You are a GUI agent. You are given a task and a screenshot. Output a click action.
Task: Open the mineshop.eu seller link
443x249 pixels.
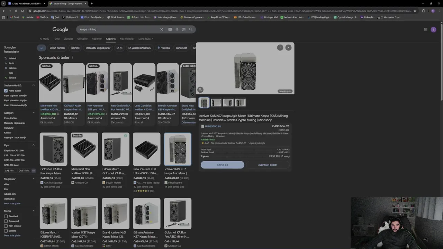[213, 126]
